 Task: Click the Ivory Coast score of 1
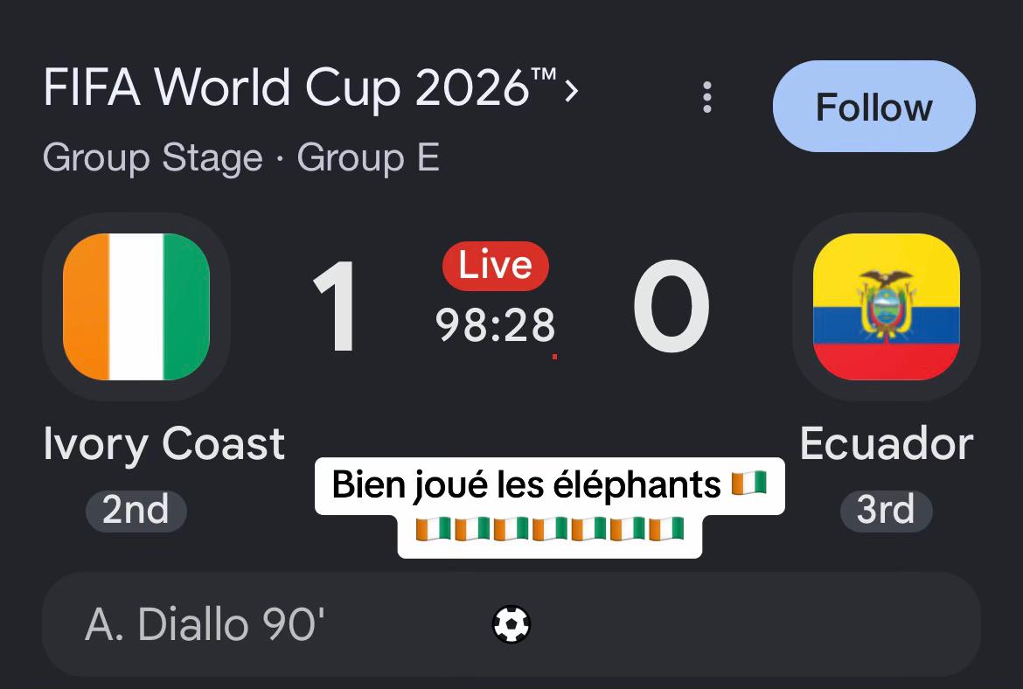[335, 307]
